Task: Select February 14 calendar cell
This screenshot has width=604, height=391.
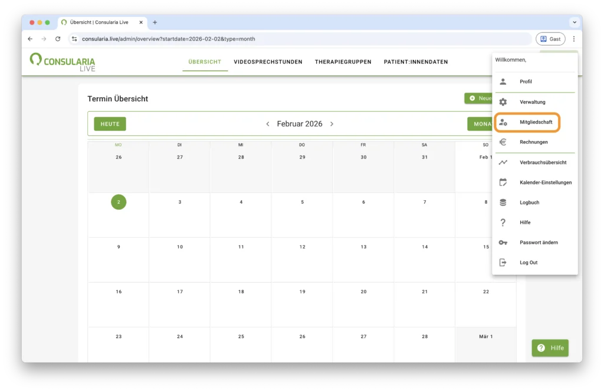Action: 425,260
